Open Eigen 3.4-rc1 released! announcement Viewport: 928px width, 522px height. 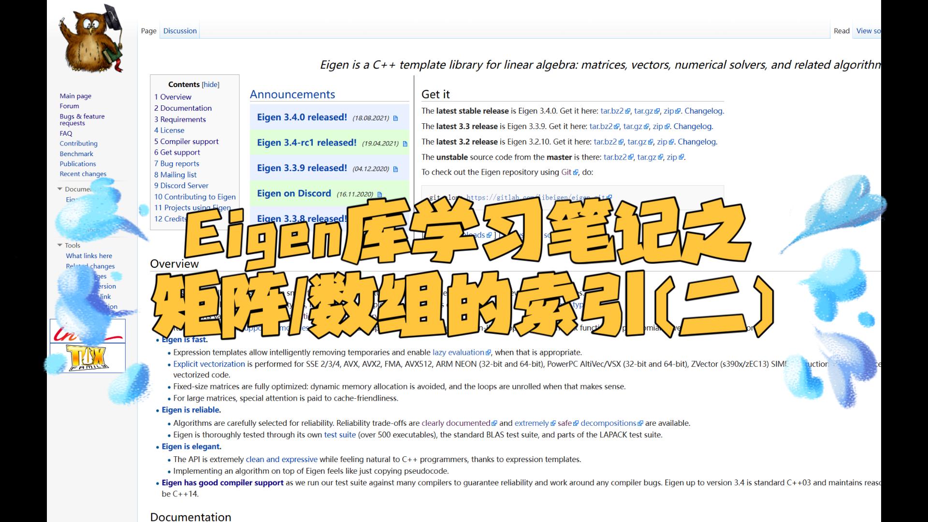coord(307,143)
